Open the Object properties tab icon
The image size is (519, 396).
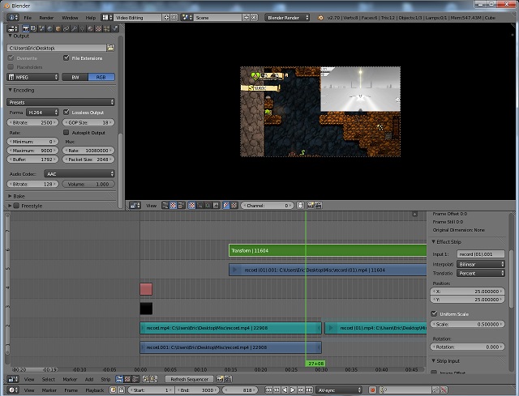click(x=58, y=29)
